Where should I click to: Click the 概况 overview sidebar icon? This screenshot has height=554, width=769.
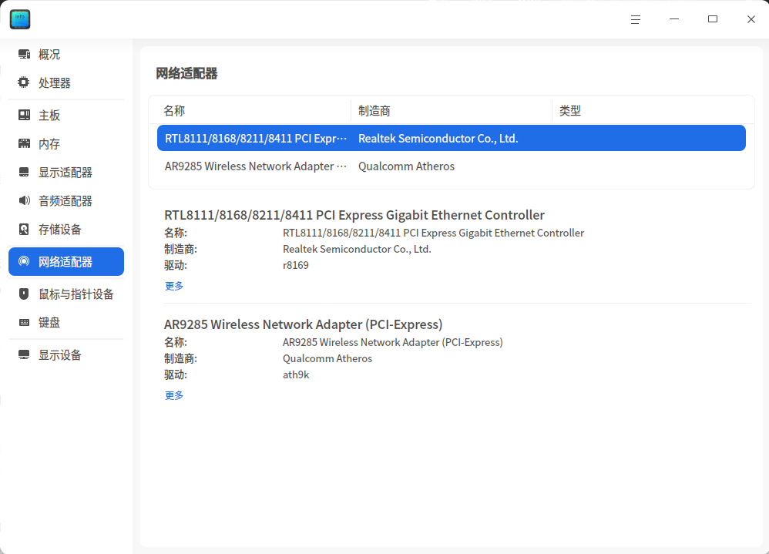pos(24,54)
